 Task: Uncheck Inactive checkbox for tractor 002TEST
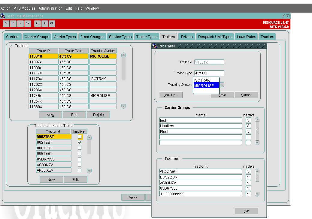tap(80, 142)
